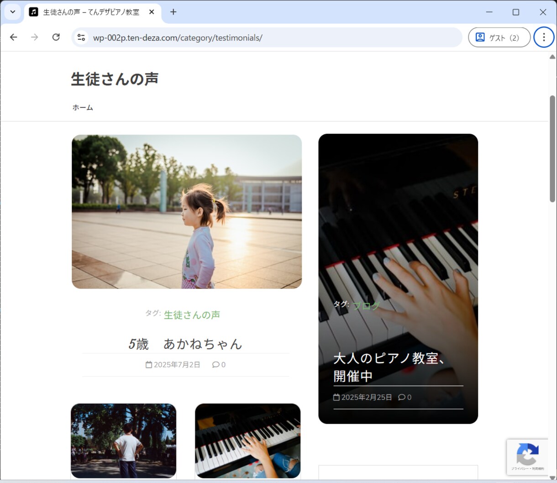The image size is (557, 483).
Task: Open site information icon in address bar
Action: pyautogui.click(x=81, y=37)
